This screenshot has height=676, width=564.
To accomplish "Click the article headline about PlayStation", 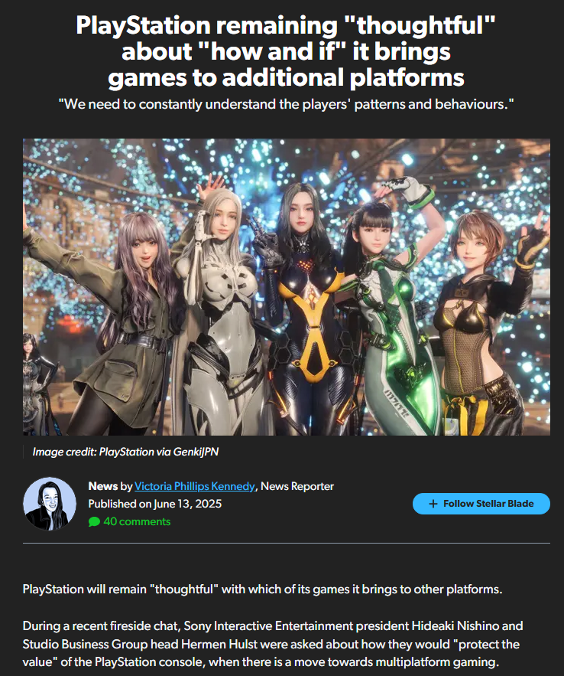I will coord(286,51).
